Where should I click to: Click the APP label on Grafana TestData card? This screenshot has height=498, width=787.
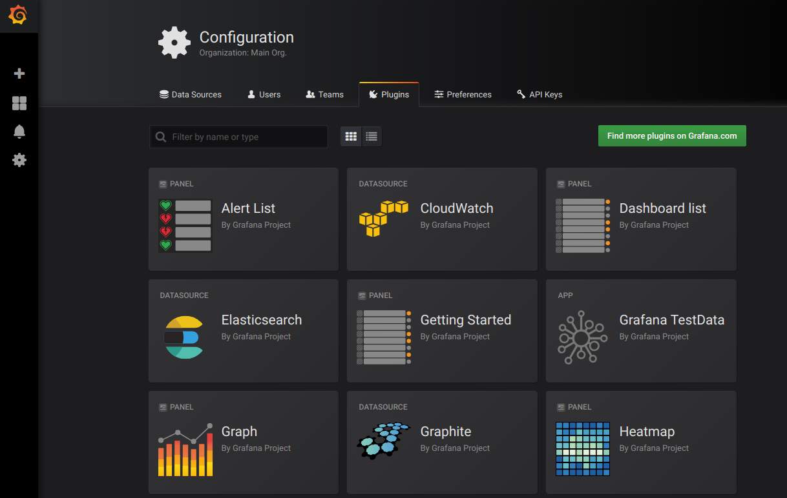tap(565, 295)
